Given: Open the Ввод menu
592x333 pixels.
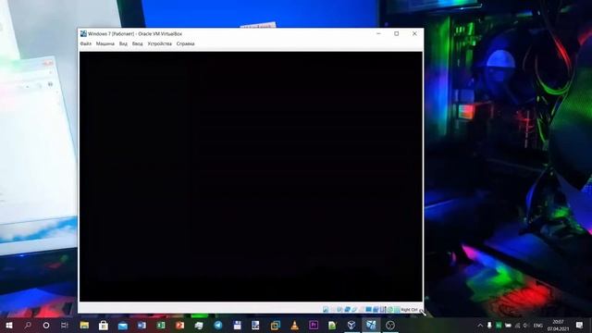Looking at the screenshot, I should pyautogui.click(x=137, y=43).
